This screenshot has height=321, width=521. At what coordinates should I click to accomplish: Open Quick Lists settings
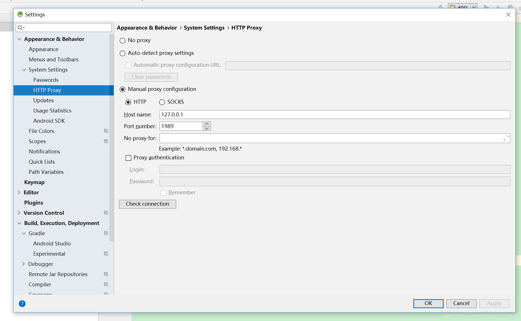(42, 162)
